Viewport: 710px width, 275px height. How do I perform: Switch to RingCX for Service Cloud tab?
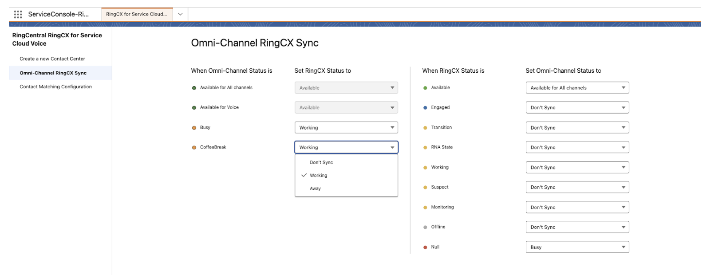(x=137, y=14)
